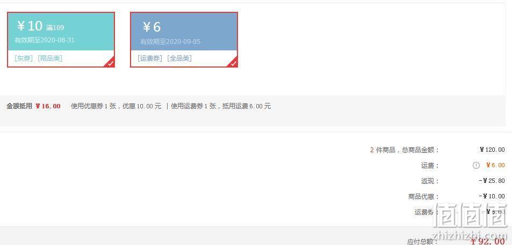
Task: Click the zhizhizhi.com watermark logo
Action: pos(471,221)
